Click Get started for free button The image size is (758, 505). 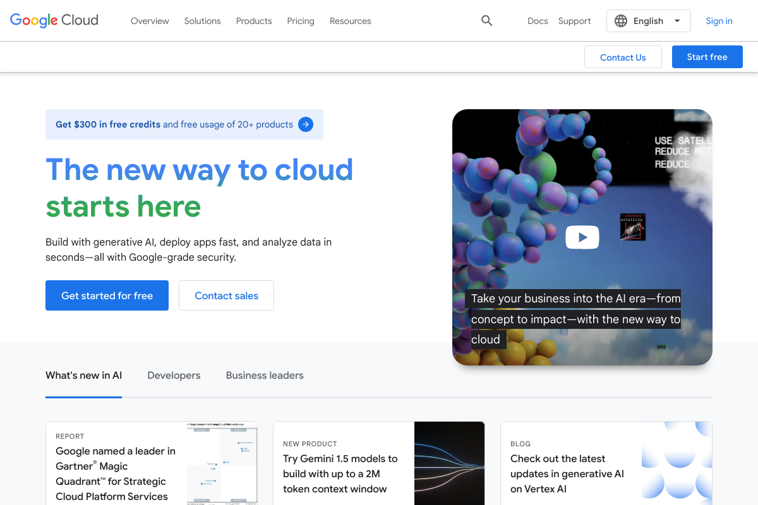pyautogui.click(x=107, y=295)
